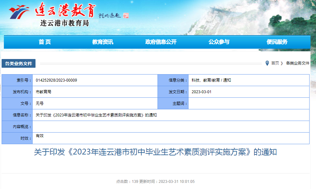Open the 公众参与 navigation menu
This screenshot has height=189, width=316.
pos(219,42)
